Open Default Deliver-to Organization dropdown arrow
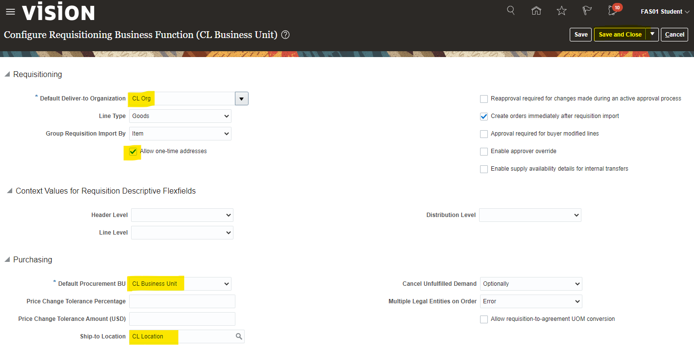This screenshot has width=694, height=356. 242,99
